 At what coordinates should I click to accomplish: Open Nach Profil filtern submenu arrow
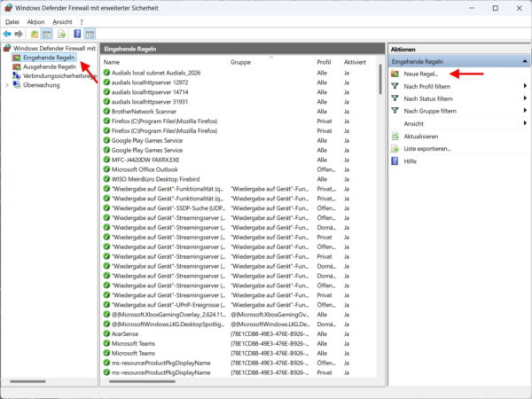pos(525,86)
